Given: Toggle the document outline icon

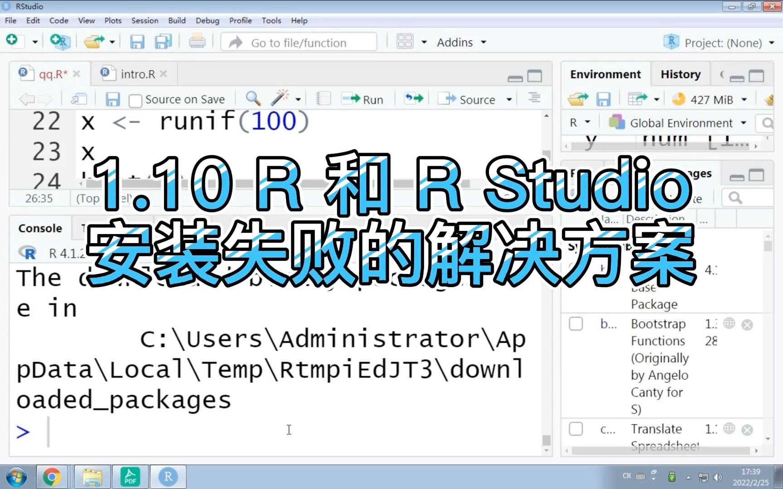Looking at the screenshot, I should (534, 98).
